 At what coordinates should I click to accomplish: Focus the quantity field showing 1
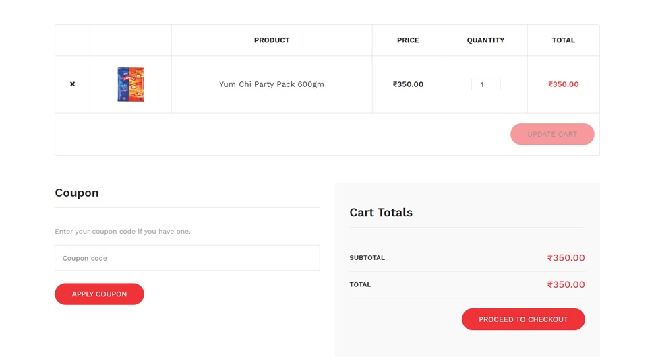485,85
